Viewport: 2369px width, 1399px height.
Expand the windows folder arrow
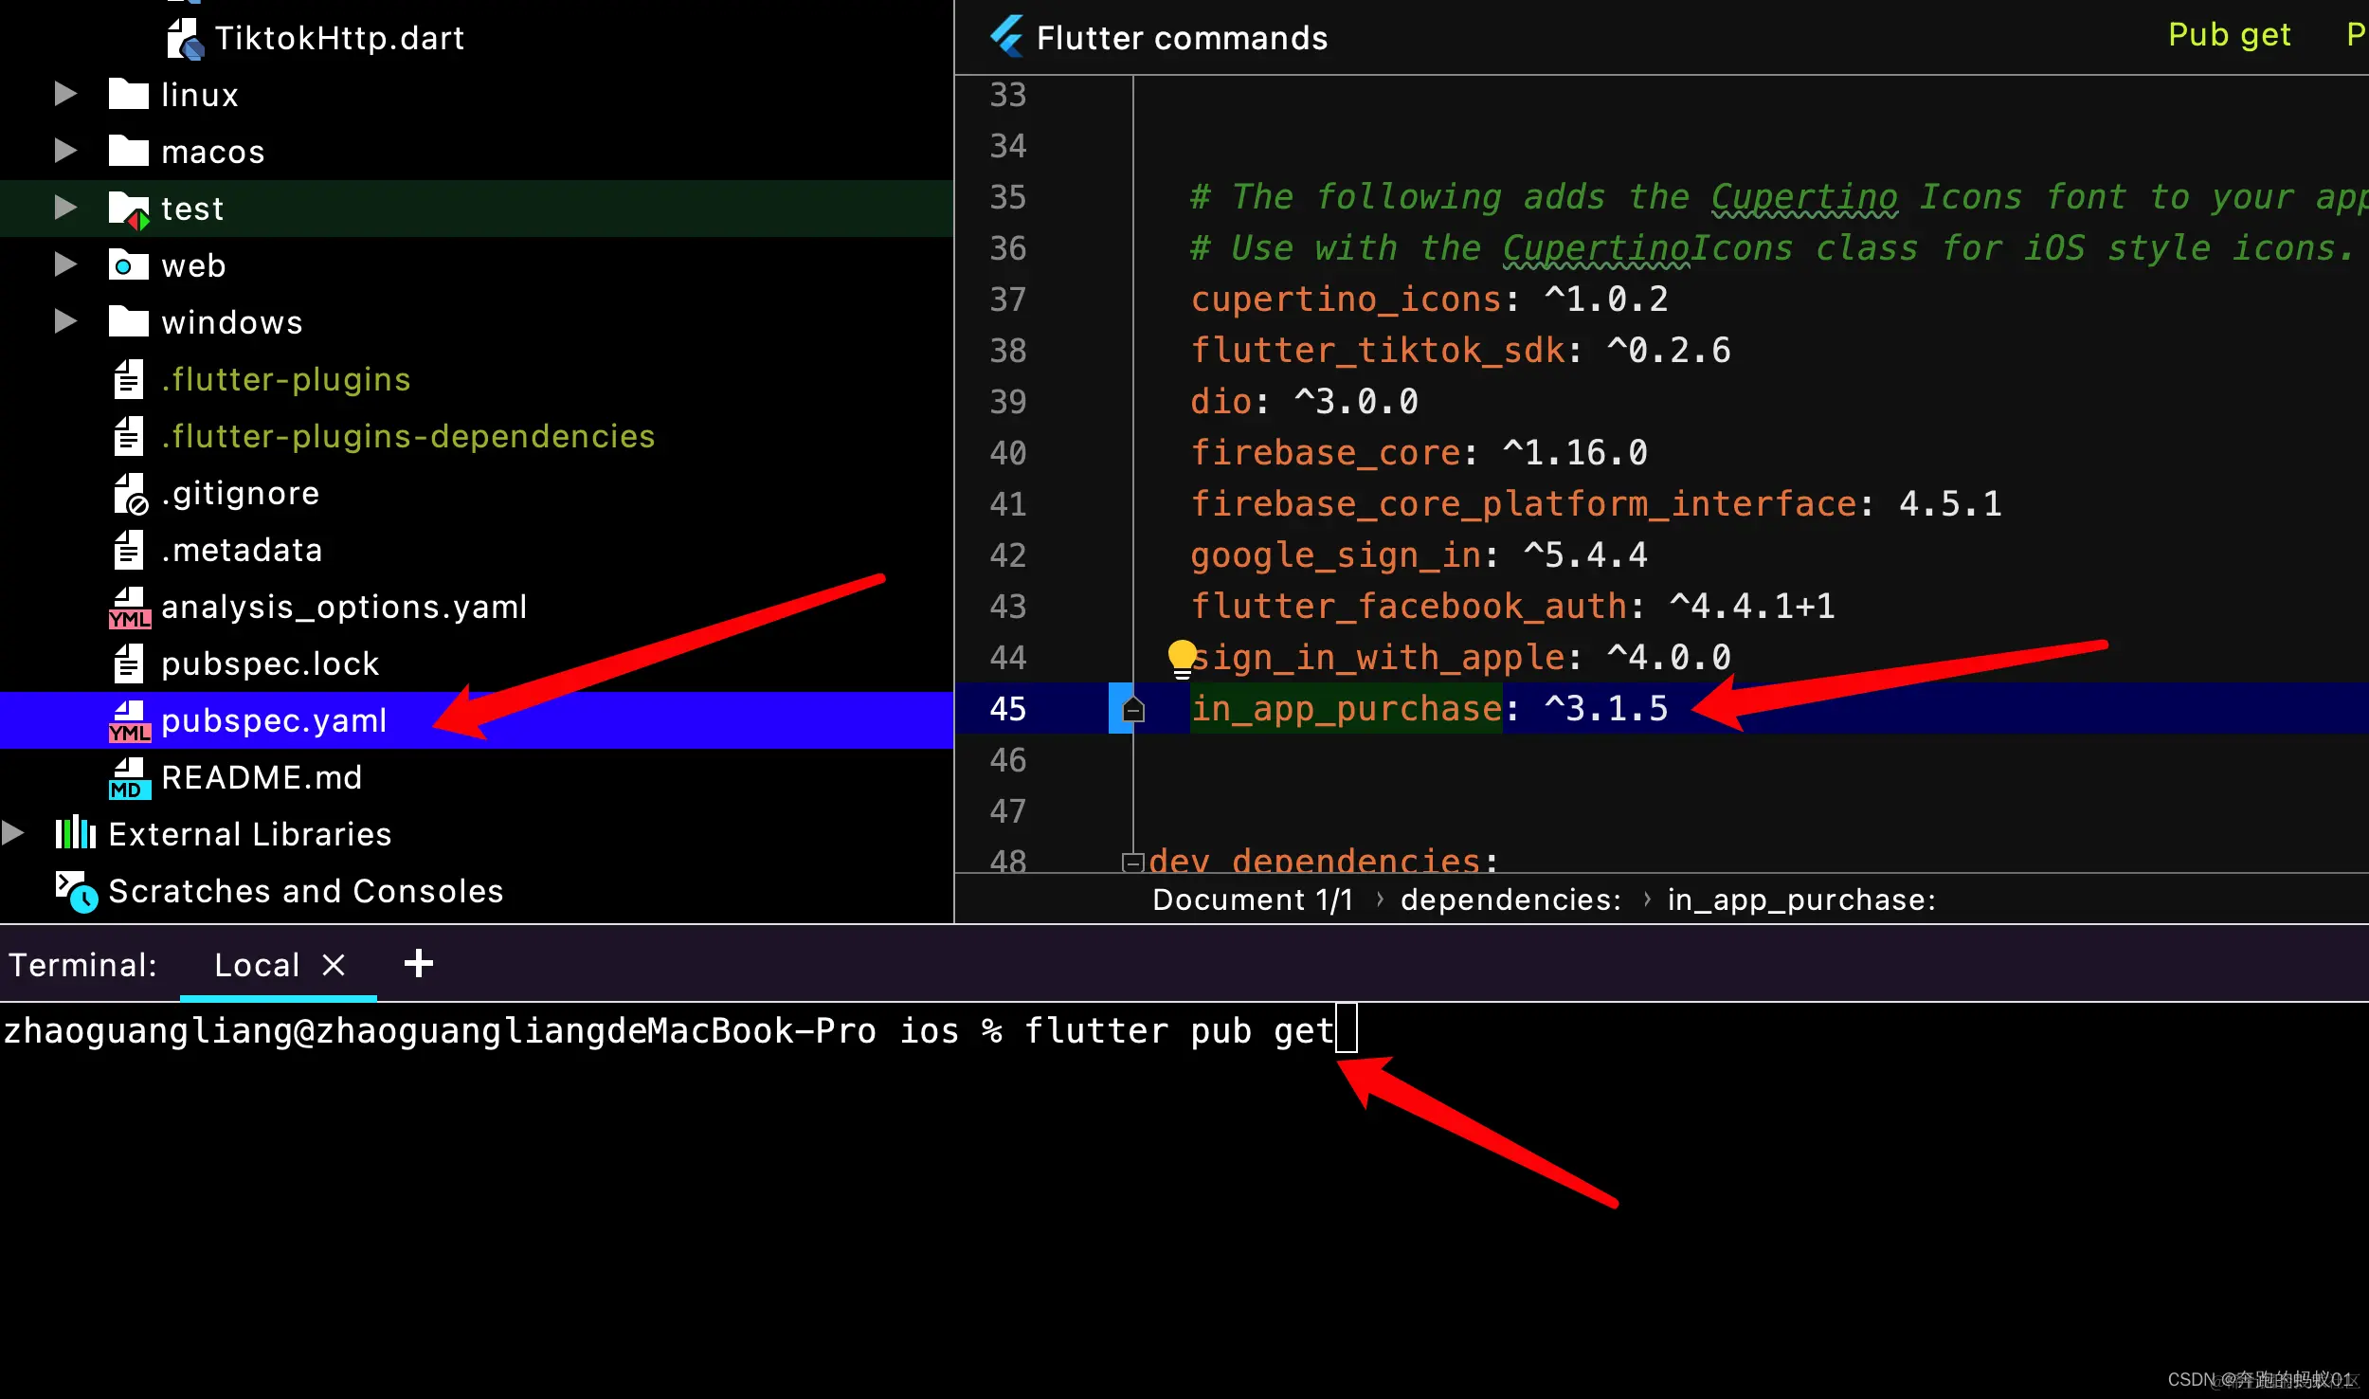(x=65, y=321)
